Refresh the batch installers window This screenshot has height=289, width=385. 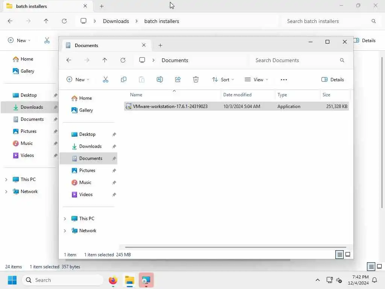tap(64, 21)
